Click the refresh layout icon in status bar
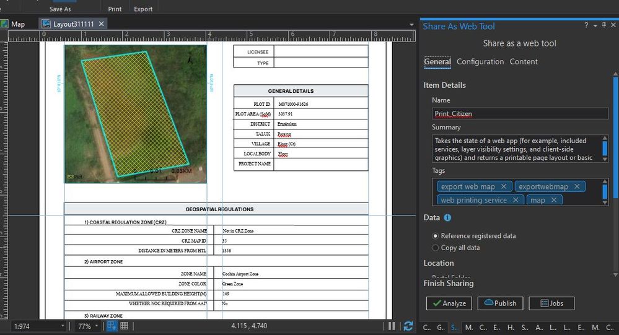Screen dimensions: 619x335 [x=408, y=326]
